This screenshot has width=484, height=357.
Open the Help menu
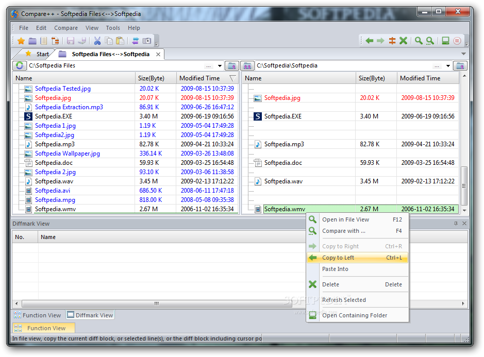tap(134, 28)
